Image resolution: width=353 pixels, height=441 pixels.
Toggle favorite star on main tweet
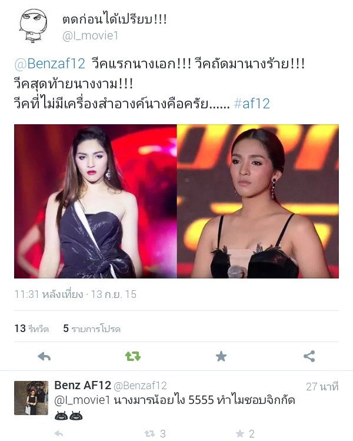(x=221, y=356)
